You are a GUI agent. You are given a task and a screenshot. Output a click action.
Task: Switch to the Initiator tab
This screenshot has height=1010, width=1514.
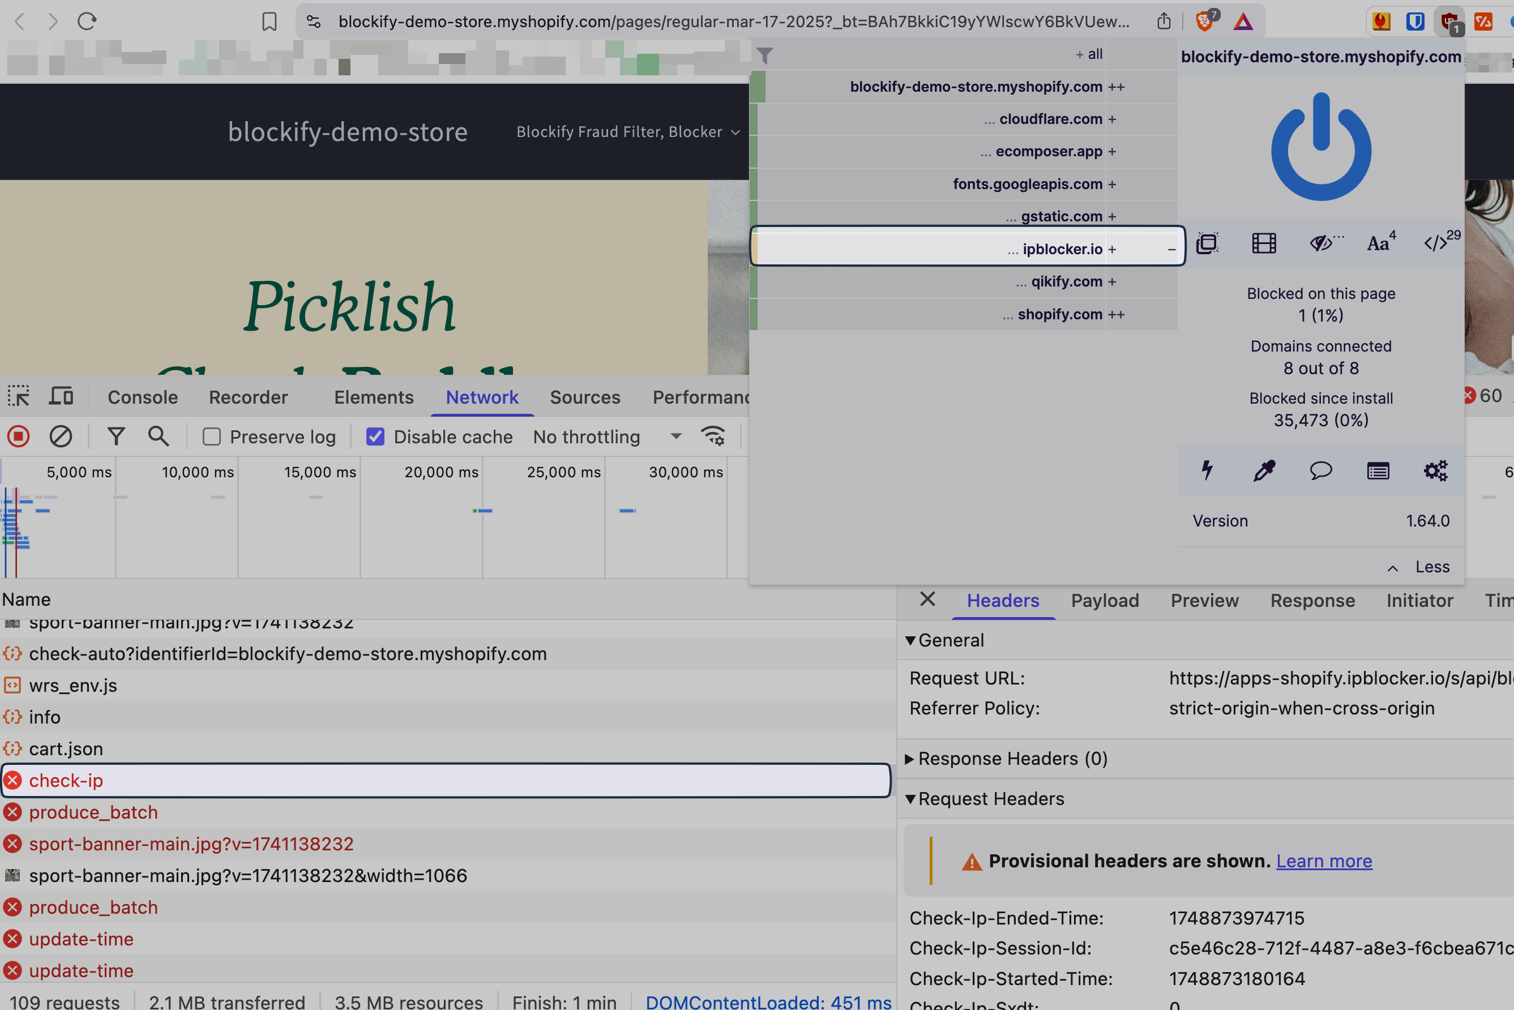(x=1420, y=600)
